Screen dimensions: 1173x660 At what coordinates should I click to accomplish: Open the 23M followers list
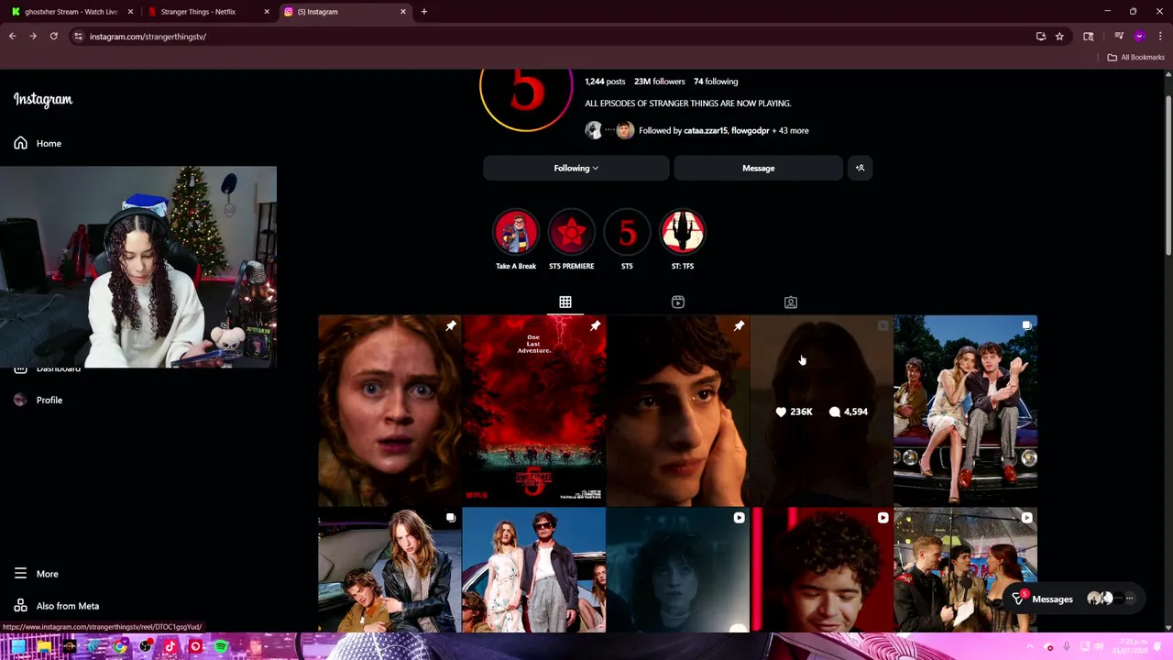pos(660,82)
